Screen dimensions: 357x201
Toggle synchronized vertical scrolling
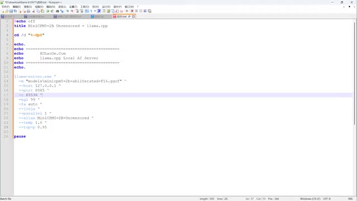pyautogui.click(x=77, y=11)
